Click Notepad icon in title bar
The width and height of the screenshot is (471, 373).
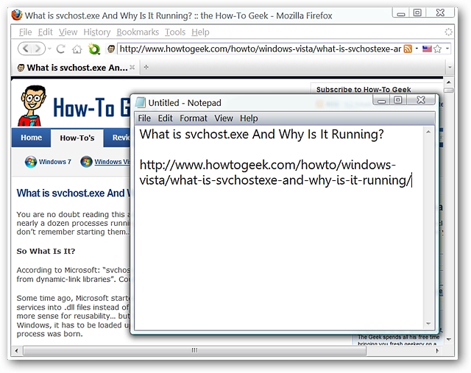point(141,102)
